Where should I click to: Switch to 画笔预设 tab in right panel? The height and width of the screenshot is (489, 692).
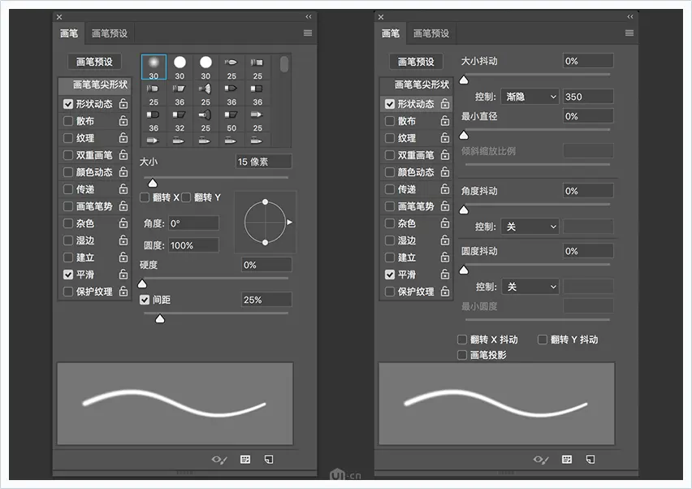431,33
